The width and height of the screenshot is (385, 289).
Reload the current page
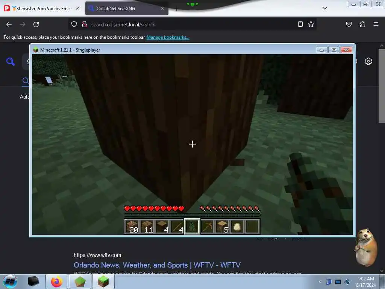[x=36, y=24]
